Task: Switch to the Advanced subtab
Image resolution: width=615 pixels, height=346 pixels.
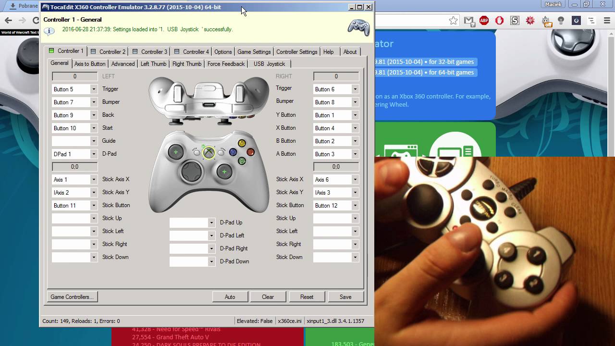Action: [x=123, y=63]
